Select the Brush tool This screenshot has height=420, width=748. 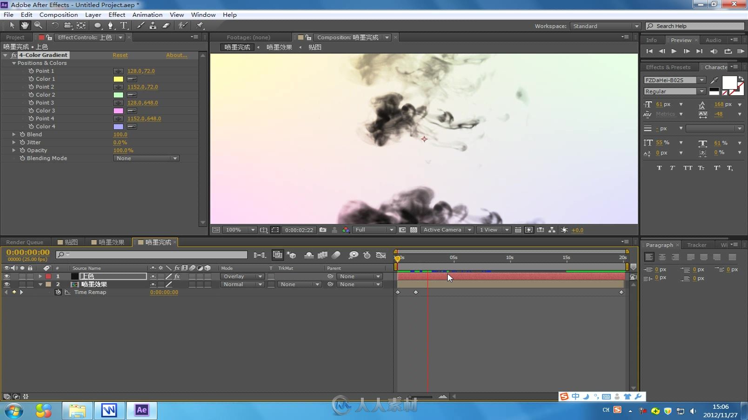tap(140, 26)
